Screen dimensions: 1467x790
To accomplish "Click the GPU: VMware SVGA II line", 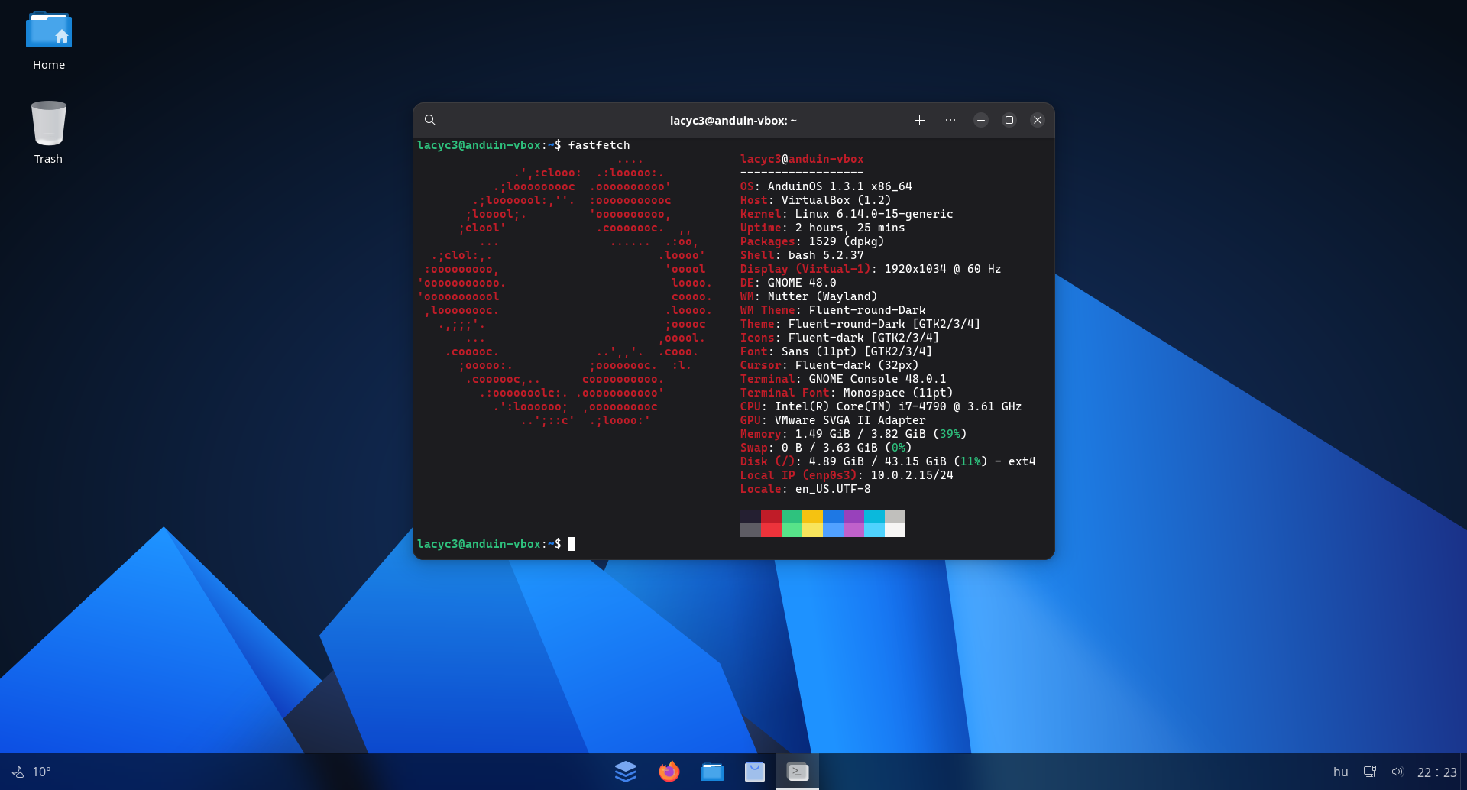I will (x=833, y=420).
